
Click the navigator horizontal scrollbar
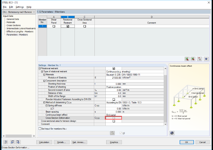pos(18,136)
